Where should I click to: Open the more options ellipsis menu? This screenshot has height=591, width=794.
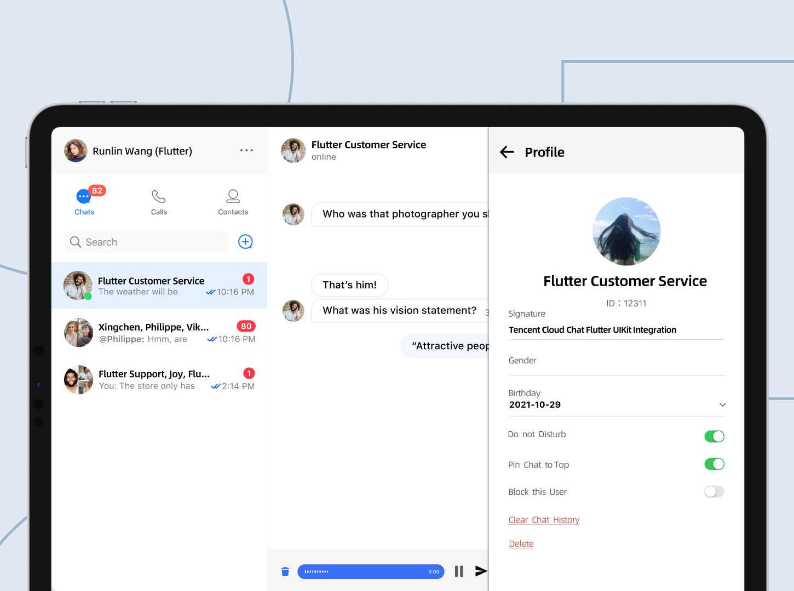pyautogui.click(x=246, y=150)
